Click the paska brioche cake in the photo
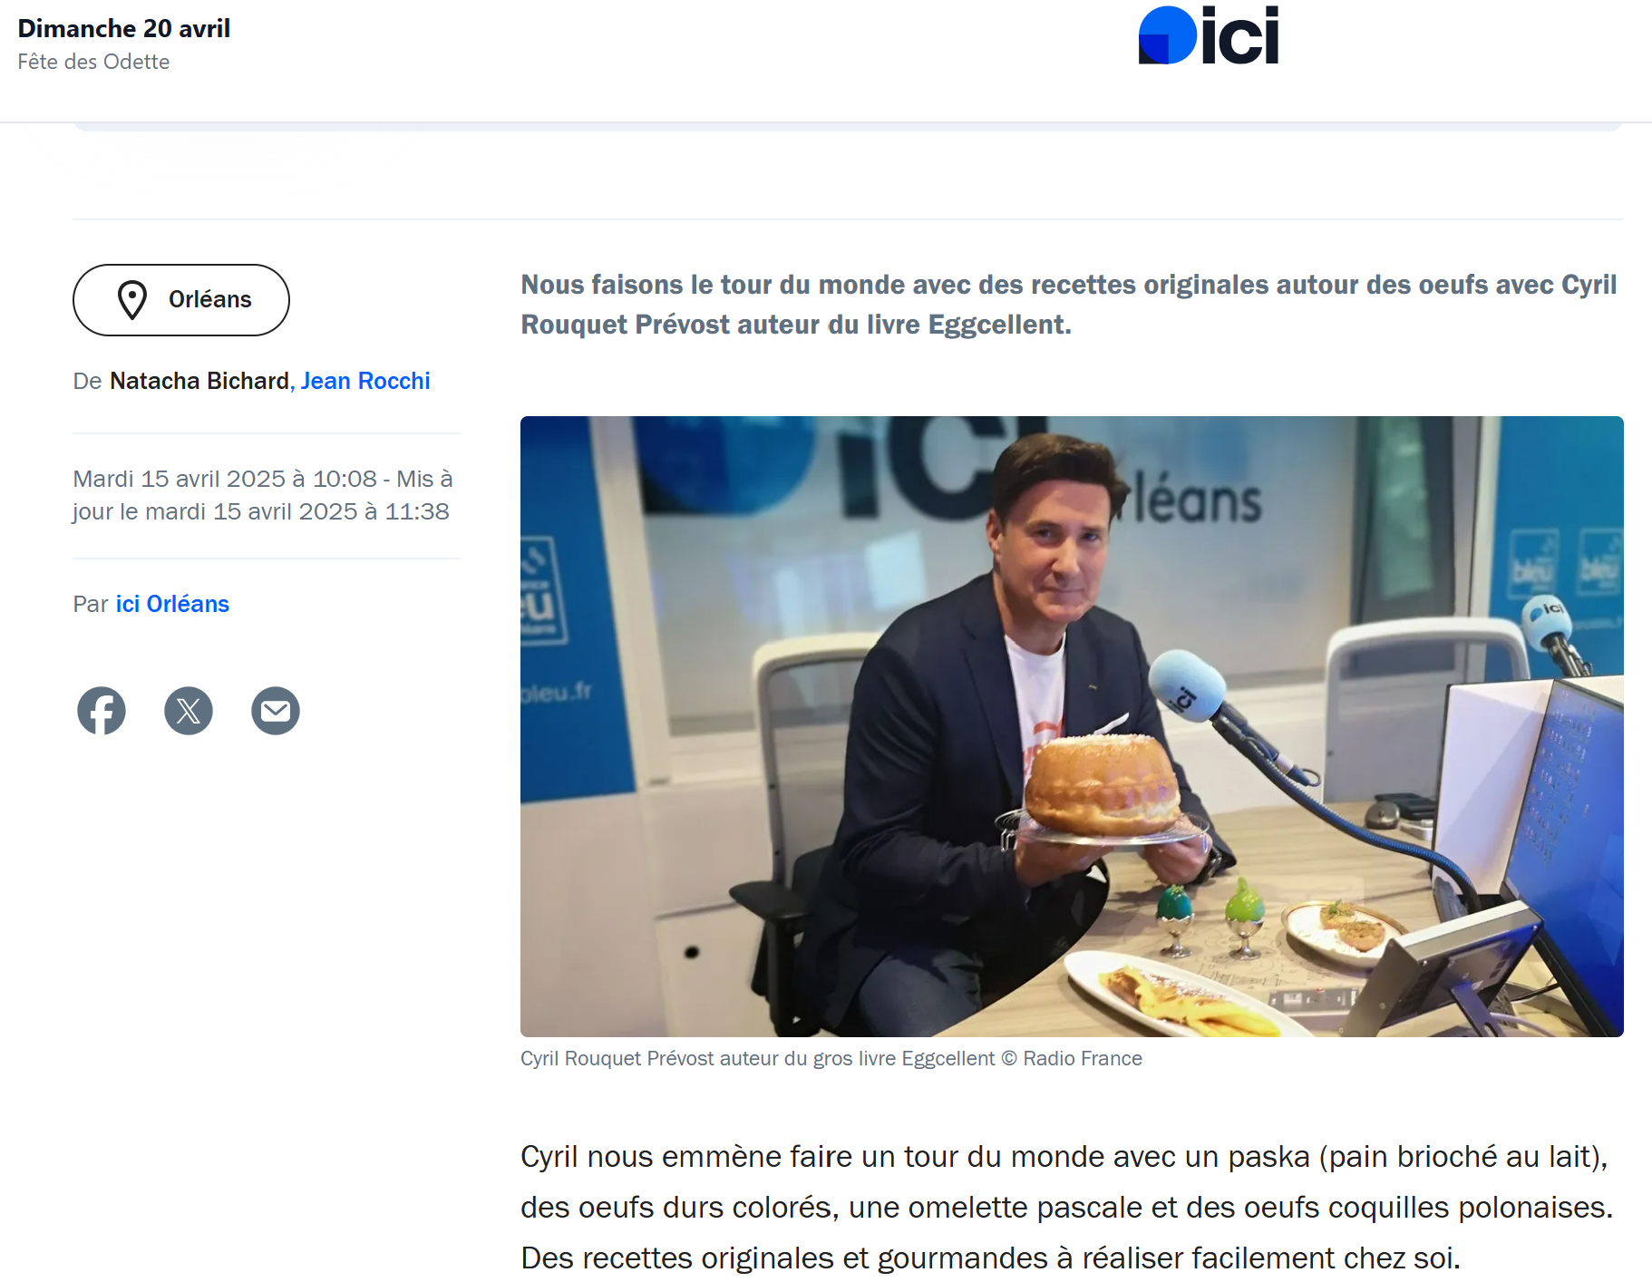The width and height of the screenshot is (1652, 1282). pos(1103,786)
